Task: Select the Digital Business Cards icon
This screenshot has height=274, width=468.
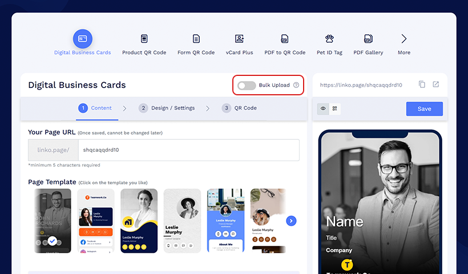Action: click(83, 39)
